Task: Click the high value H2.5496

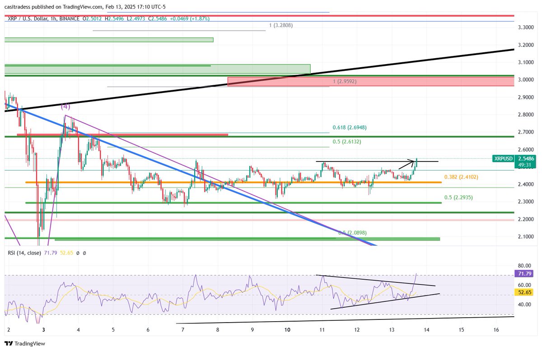Action: tap(115, 18)
